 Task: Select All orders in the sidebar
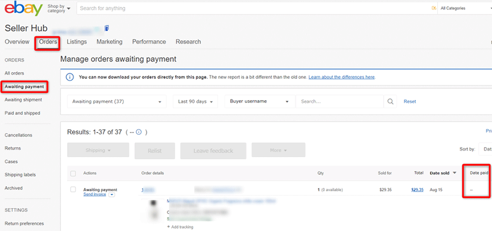click(x=15, y=73)
